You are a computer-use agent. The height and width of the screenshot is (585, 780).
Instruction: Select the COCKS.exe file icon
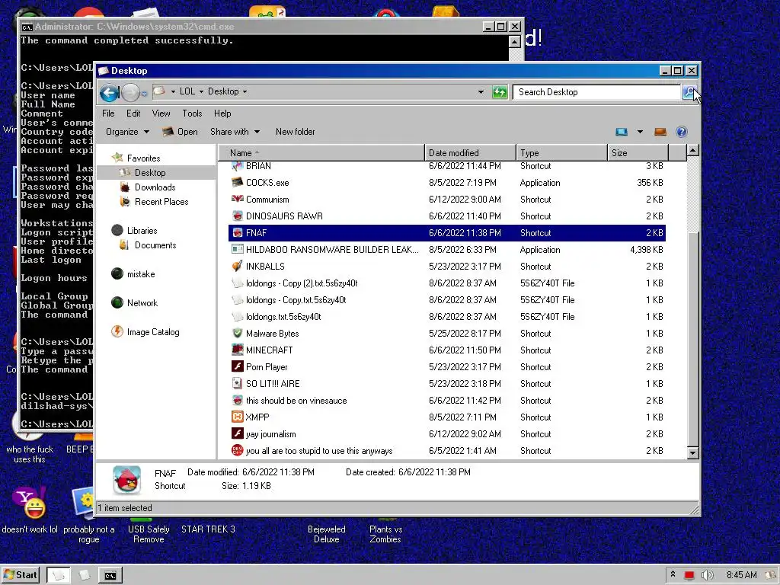(x=238, y=183)
